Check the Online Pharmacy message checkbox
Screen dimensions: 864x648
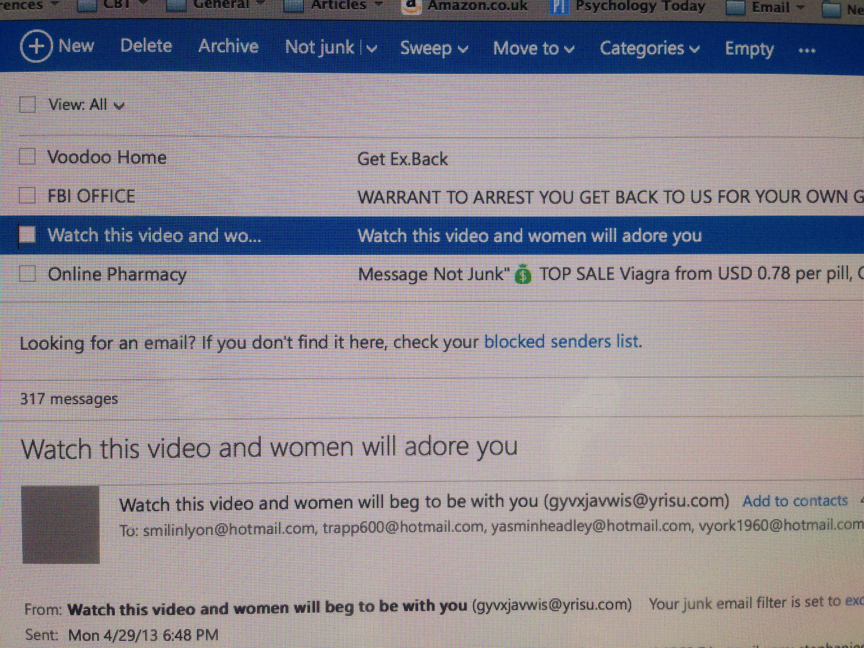point(27,273)
